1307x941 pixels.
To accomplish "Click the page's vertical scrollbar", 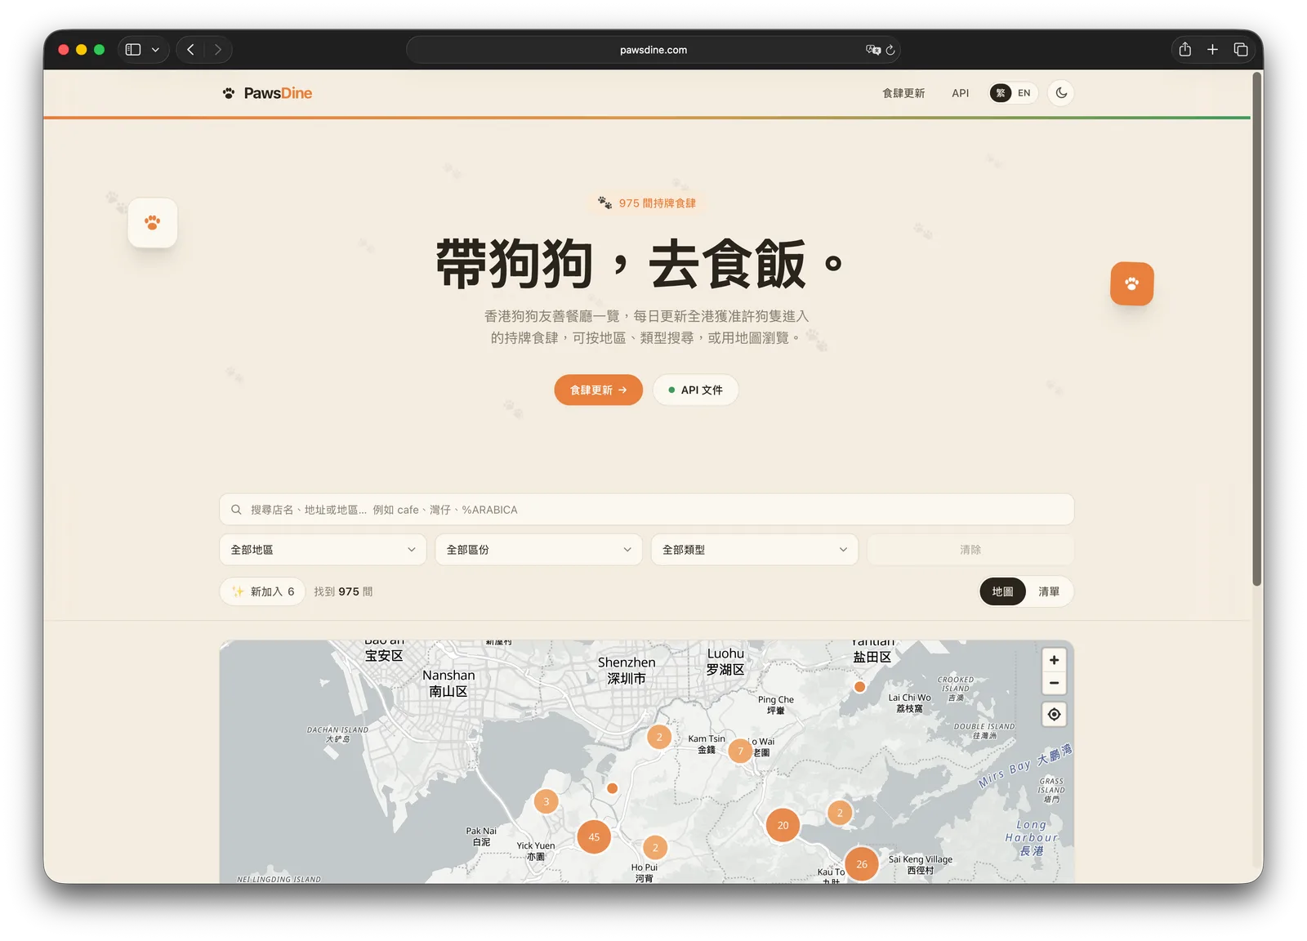I will coord(1256,328).
